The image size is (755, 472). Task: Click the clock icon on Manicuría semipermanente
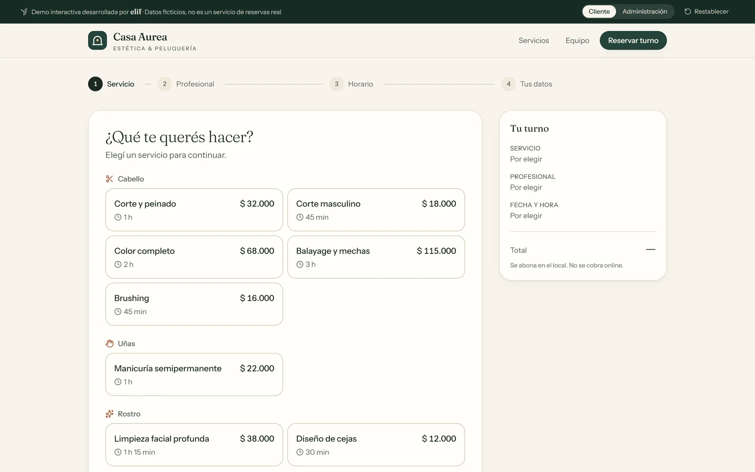click(x=118, y=382)
